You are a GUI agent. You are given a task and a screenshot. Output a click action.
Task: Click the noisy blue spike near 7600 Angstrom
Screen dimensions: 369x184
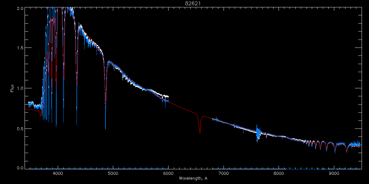258,133
